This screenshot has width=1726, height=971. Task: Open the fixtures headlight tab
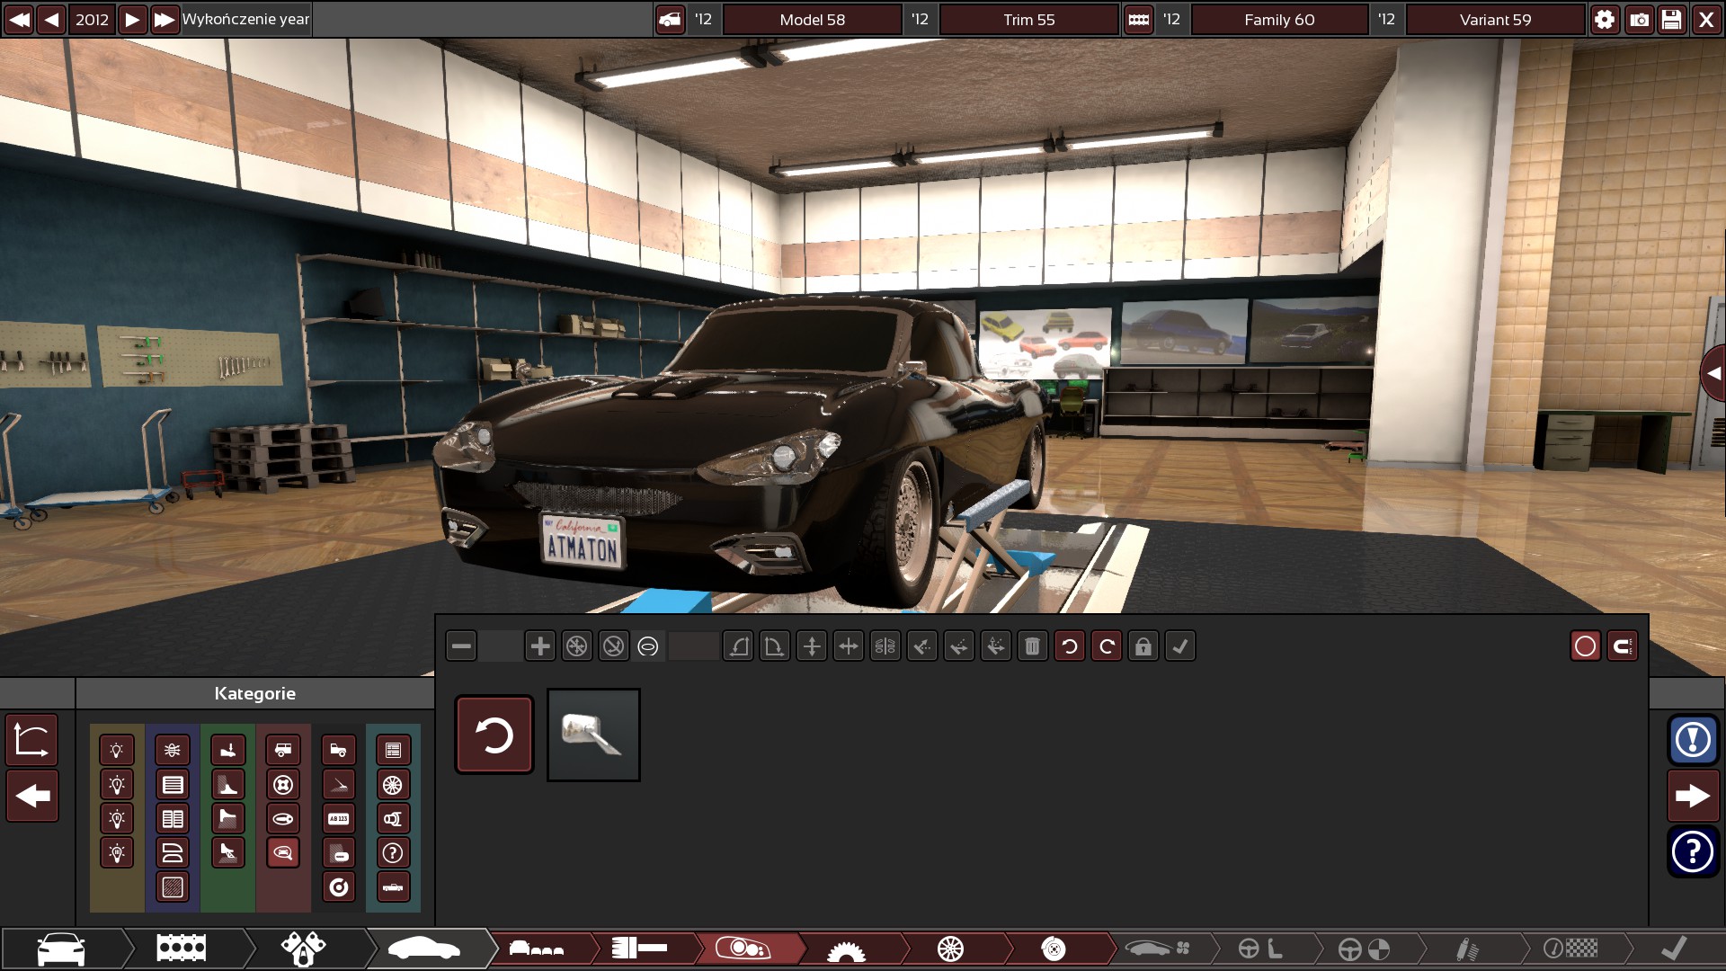[743, 948]
